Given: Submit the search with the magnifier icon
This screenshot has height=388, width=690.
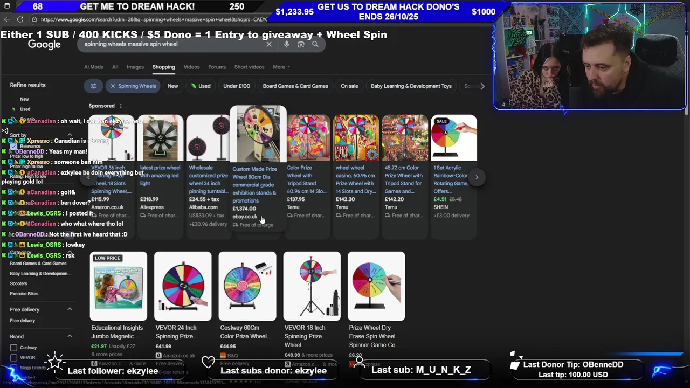Looking at the screenshot, I should pyautogui.click(x=315, y=44).
